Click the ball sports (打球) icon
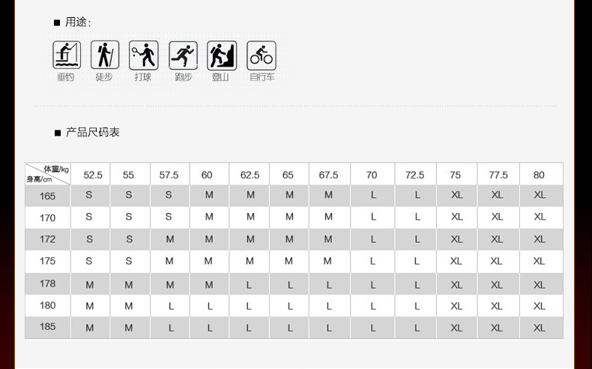Screen dimensions: 592x369 (x=143, y=55)
